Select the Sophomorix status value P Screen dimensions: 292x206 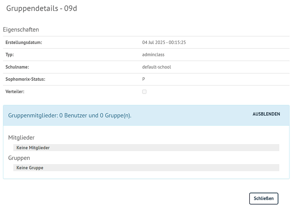(x=144, y=79)
